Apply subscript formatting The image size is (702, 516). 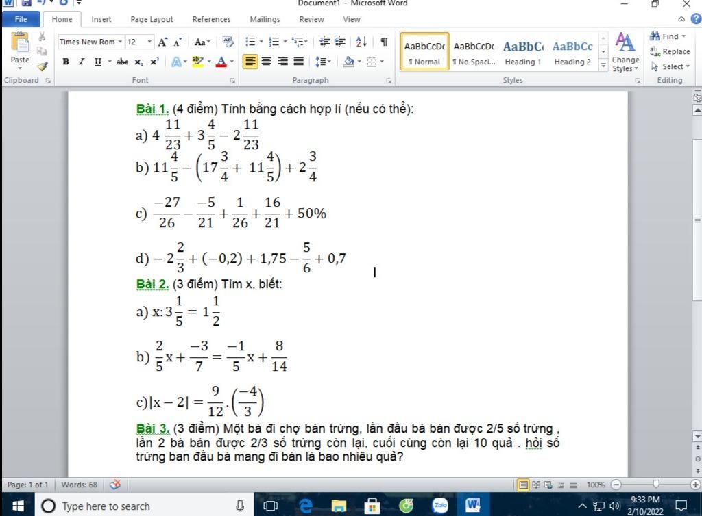[x=138, y=62]
